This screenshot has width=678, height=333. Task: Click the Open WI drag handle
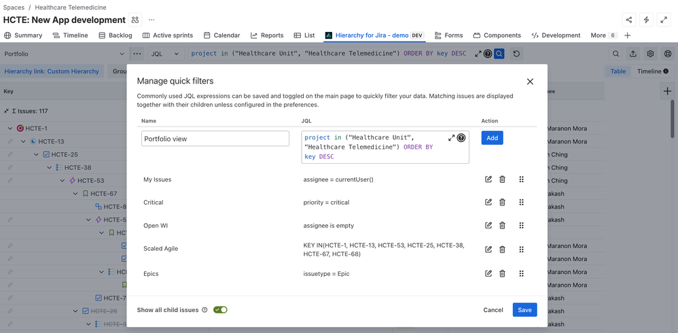[x=522, y=225]
